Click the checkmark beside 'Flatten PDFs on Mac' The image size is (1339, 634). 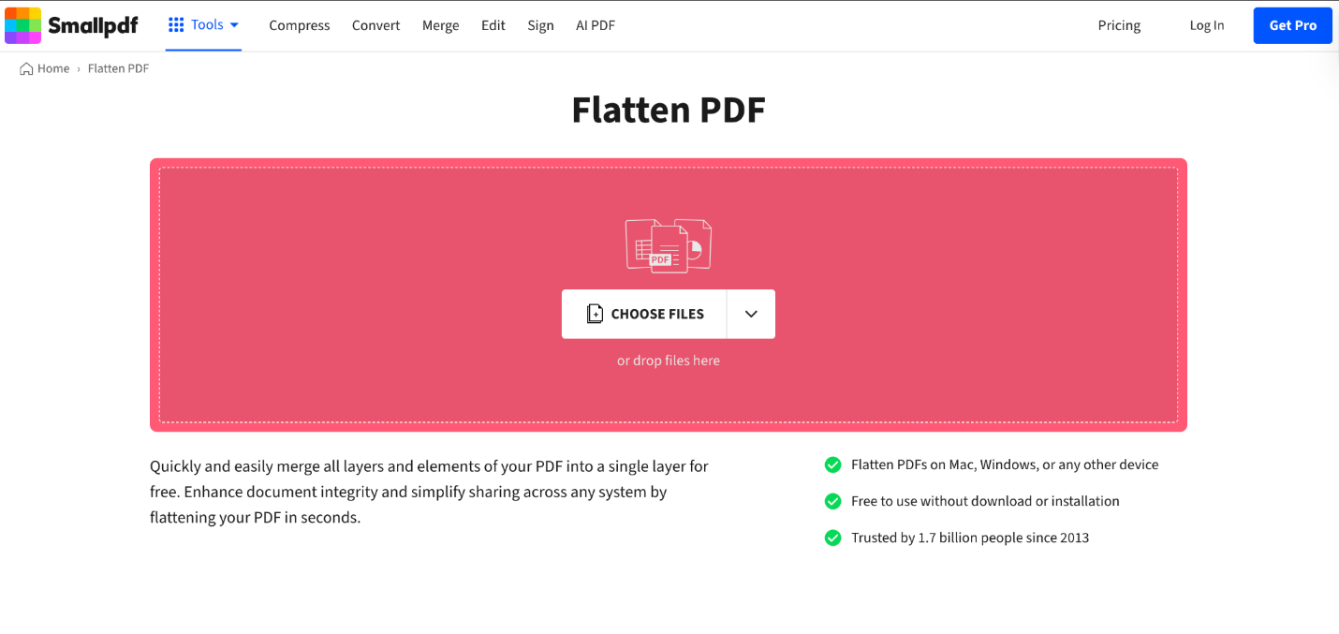[x=832, y=464]
